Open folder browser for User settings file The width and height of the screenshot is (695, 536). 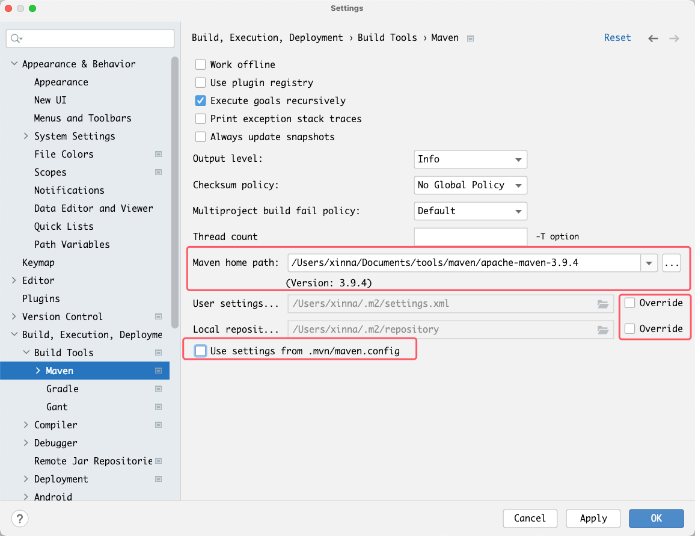pos(603,304)
